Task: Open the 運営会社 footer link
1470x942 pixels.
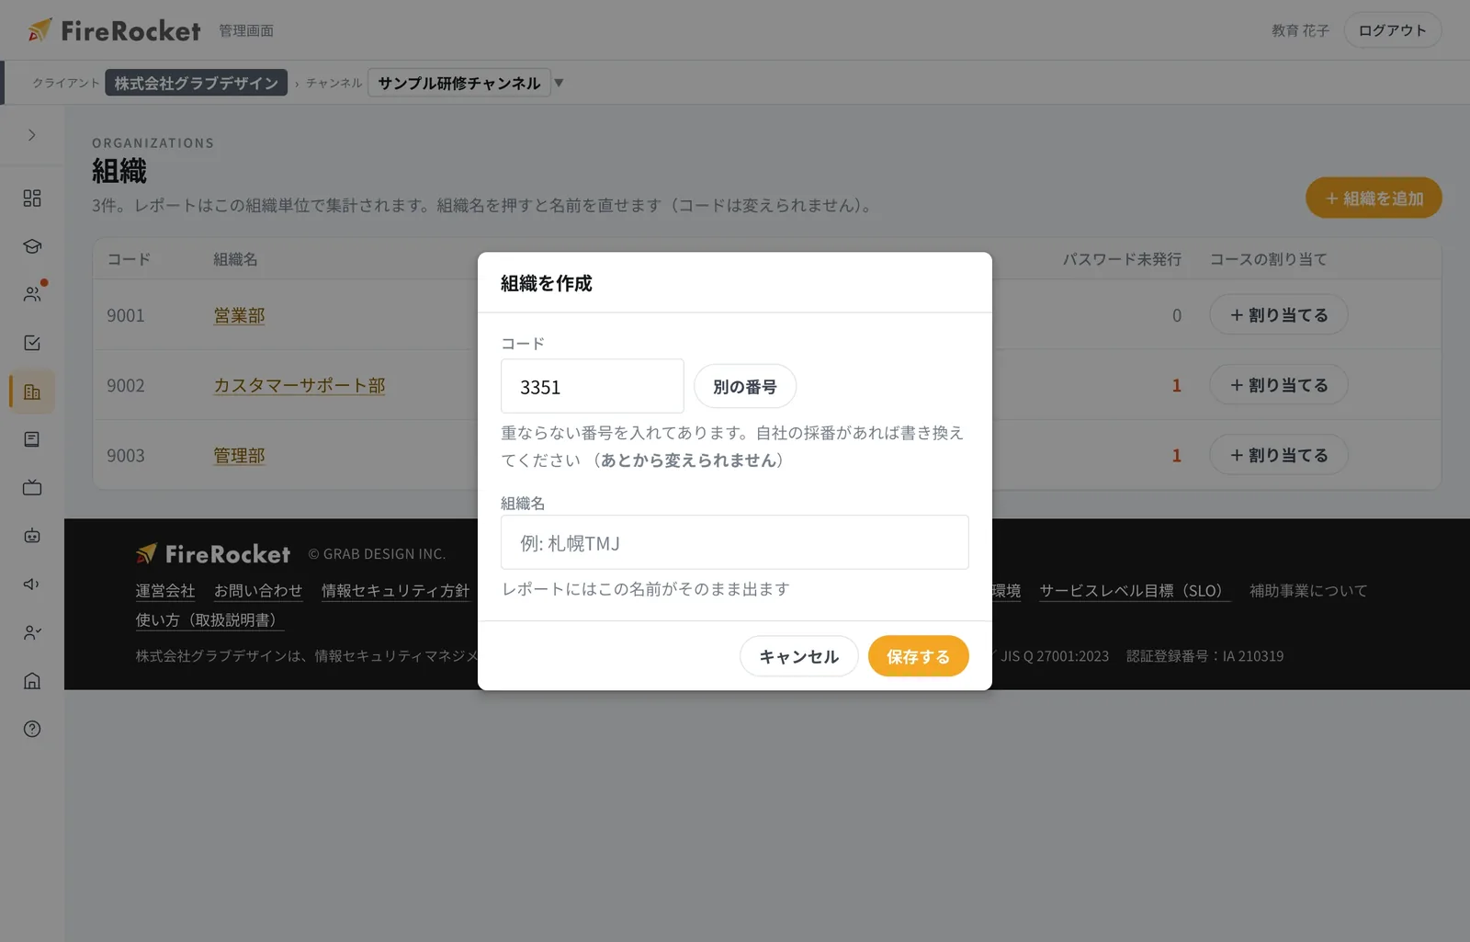Action: coord(165,590)
